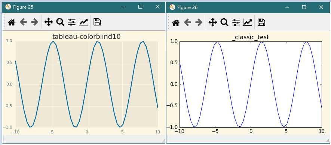Maximize the Figure 26 window
The height and width of the screenshot is (145, 331).
(304, 7)
